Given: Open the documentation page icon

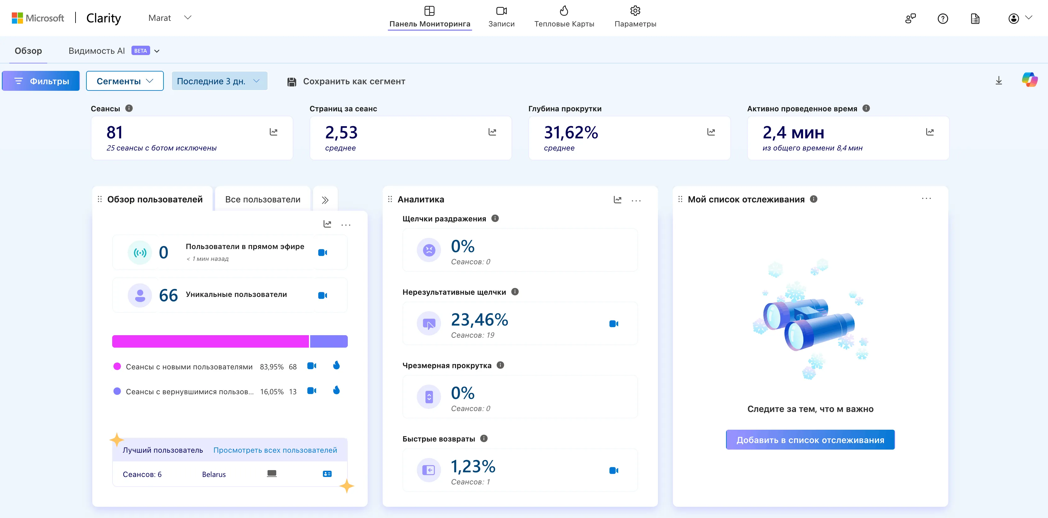Looking at the screenshot, I should pyautogui.click(x=975, y=18).
